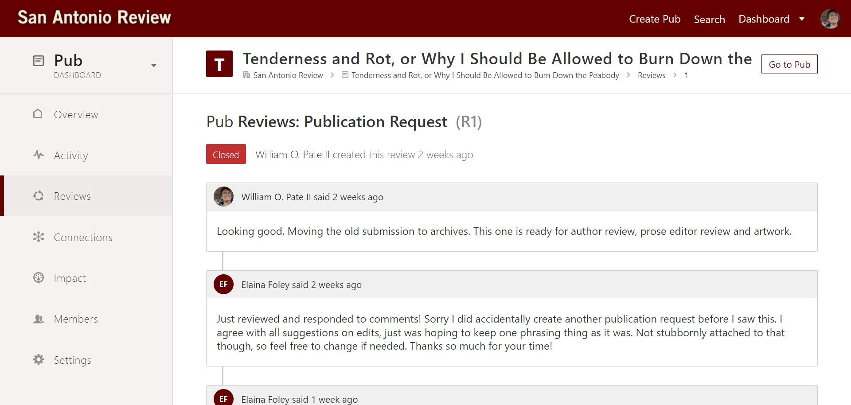
Task: Open Create Pub
Action: click(x=655, y=19)
